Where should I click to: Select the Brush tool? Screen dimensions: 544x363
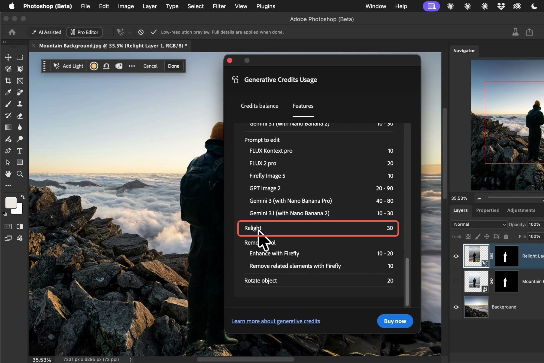8,104
